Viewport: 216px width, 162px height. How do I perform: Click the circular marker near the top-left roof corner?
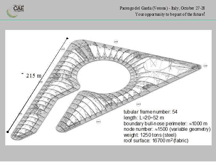tap(63, 49)
